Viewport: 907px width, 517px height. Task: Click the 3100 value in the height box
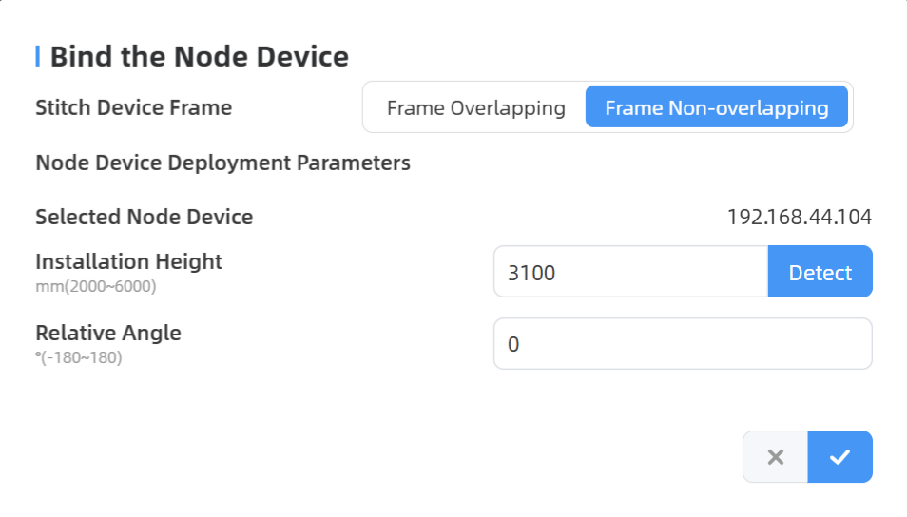pyautogui.click(x=531, y=273)
